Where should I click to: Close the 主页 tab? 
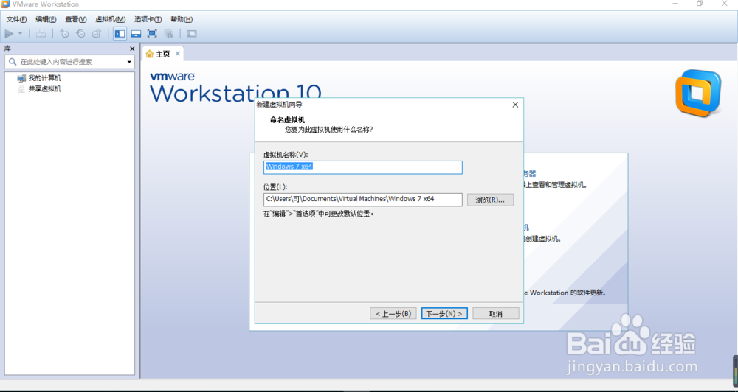point(177,54)
